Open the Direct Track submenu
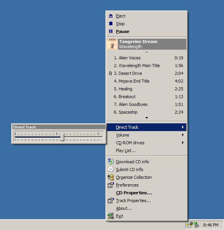This screenshot has width=224, height=230. (x=146, y=127)
